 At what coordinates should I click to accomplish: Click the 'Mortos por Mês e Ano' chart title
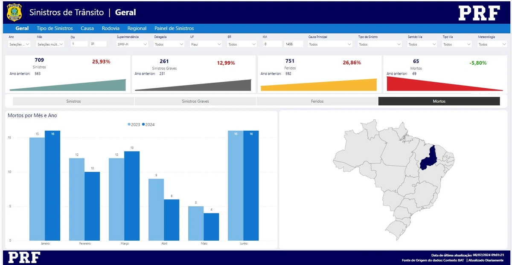tap(32, 115)
